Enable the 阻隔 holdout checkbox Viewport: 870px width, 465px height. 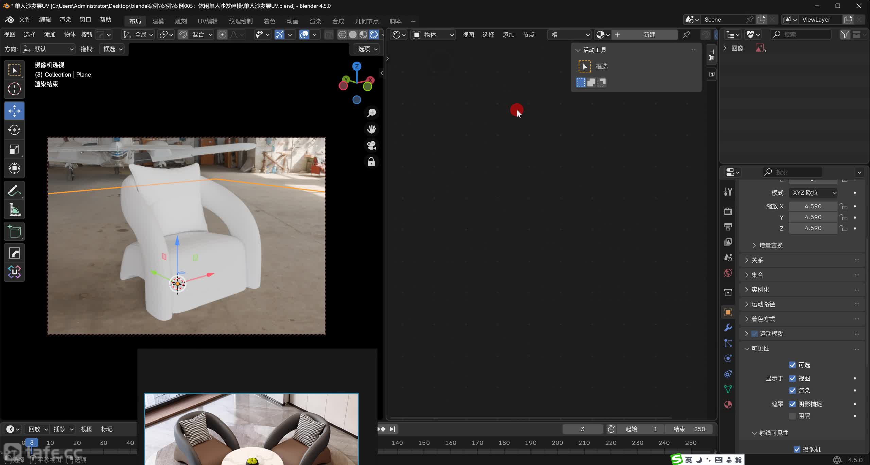(792, 416)
